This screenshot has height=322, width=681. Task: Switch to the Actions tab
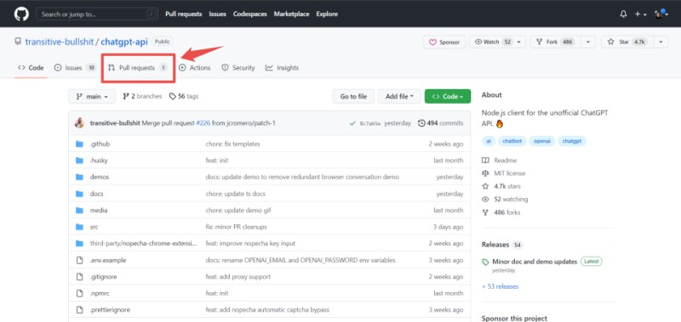click(194, 68)
